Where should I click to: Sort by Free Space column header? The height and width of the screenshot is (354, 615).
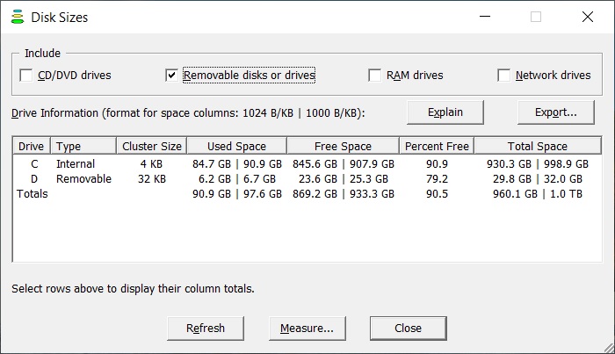pos(344,146)
